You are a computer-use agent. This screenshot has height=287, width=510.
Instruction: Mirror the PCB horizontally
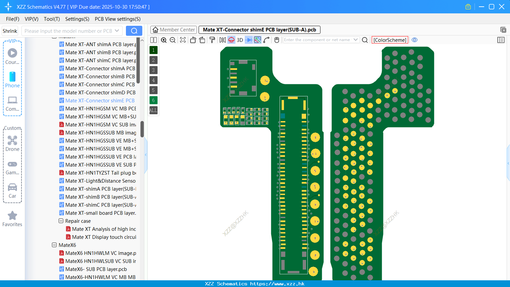point(223,40)
